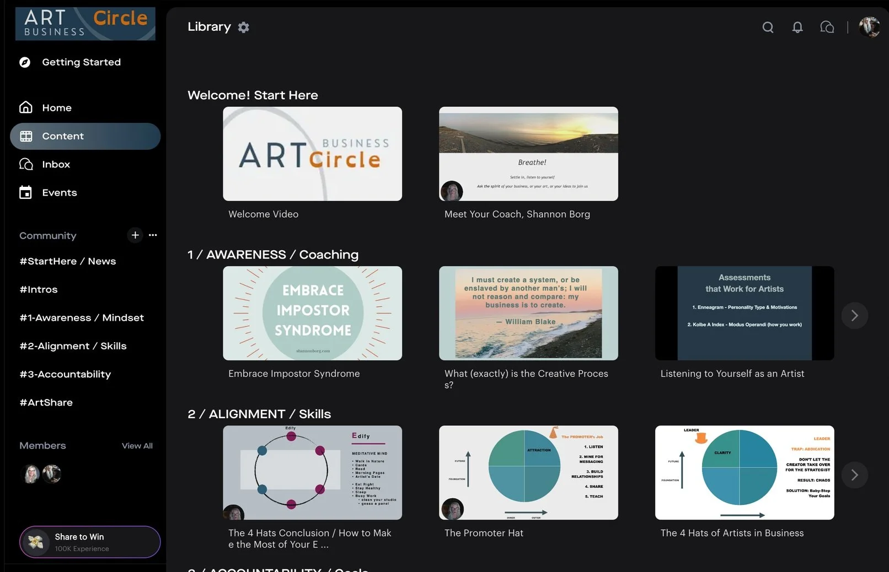Click 'Welcome! Start Here' section heading
This screenshot has height=572, width=889.
[253, 95]
